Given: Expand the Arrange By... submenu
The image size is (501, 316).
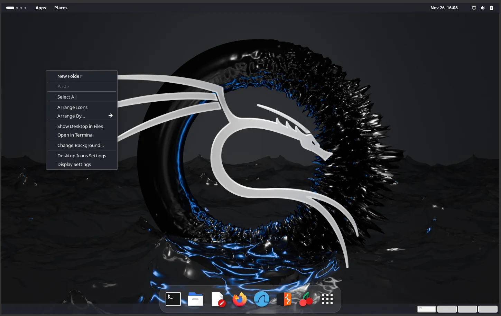Looking at the screenshot, I should (x=82, y=116).
